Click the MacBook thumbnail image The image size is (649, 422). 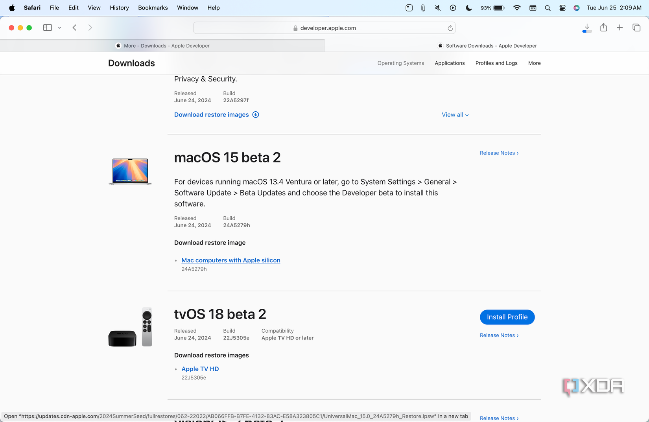click(130, 171)
